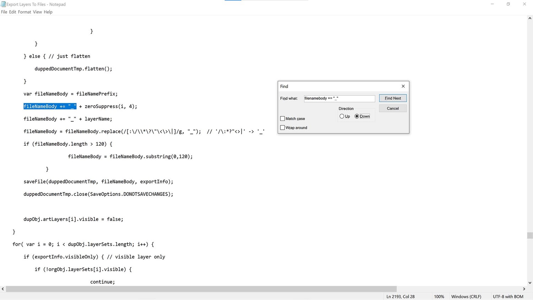Enable the Match case checkbox
This screenshot has width=533, height=300.
coord(282,119)
